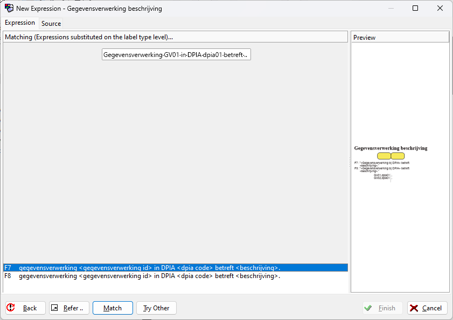
Task: Switch to the Source tab
Action: coord(51,24)
